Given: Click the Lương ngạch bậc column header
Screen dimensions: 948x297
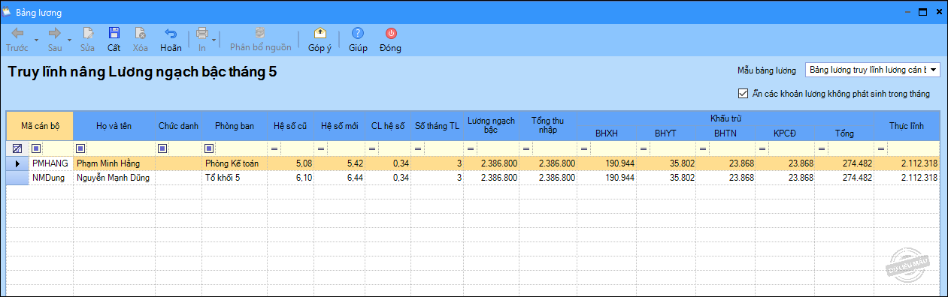Looking at the screenshot, I should (492, 126).
